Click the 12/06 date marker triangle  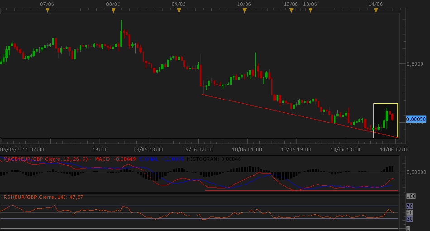pyautogui.click(x=291, y=10)
